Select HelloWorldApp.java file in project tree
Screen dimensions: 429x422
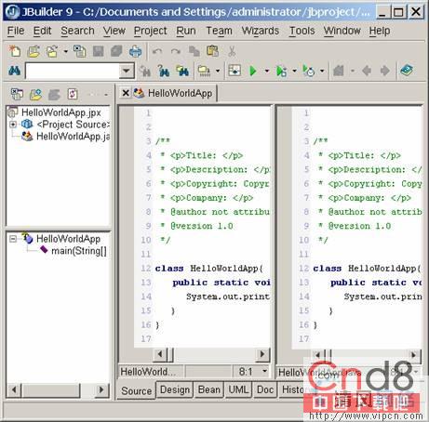point(73,136)
